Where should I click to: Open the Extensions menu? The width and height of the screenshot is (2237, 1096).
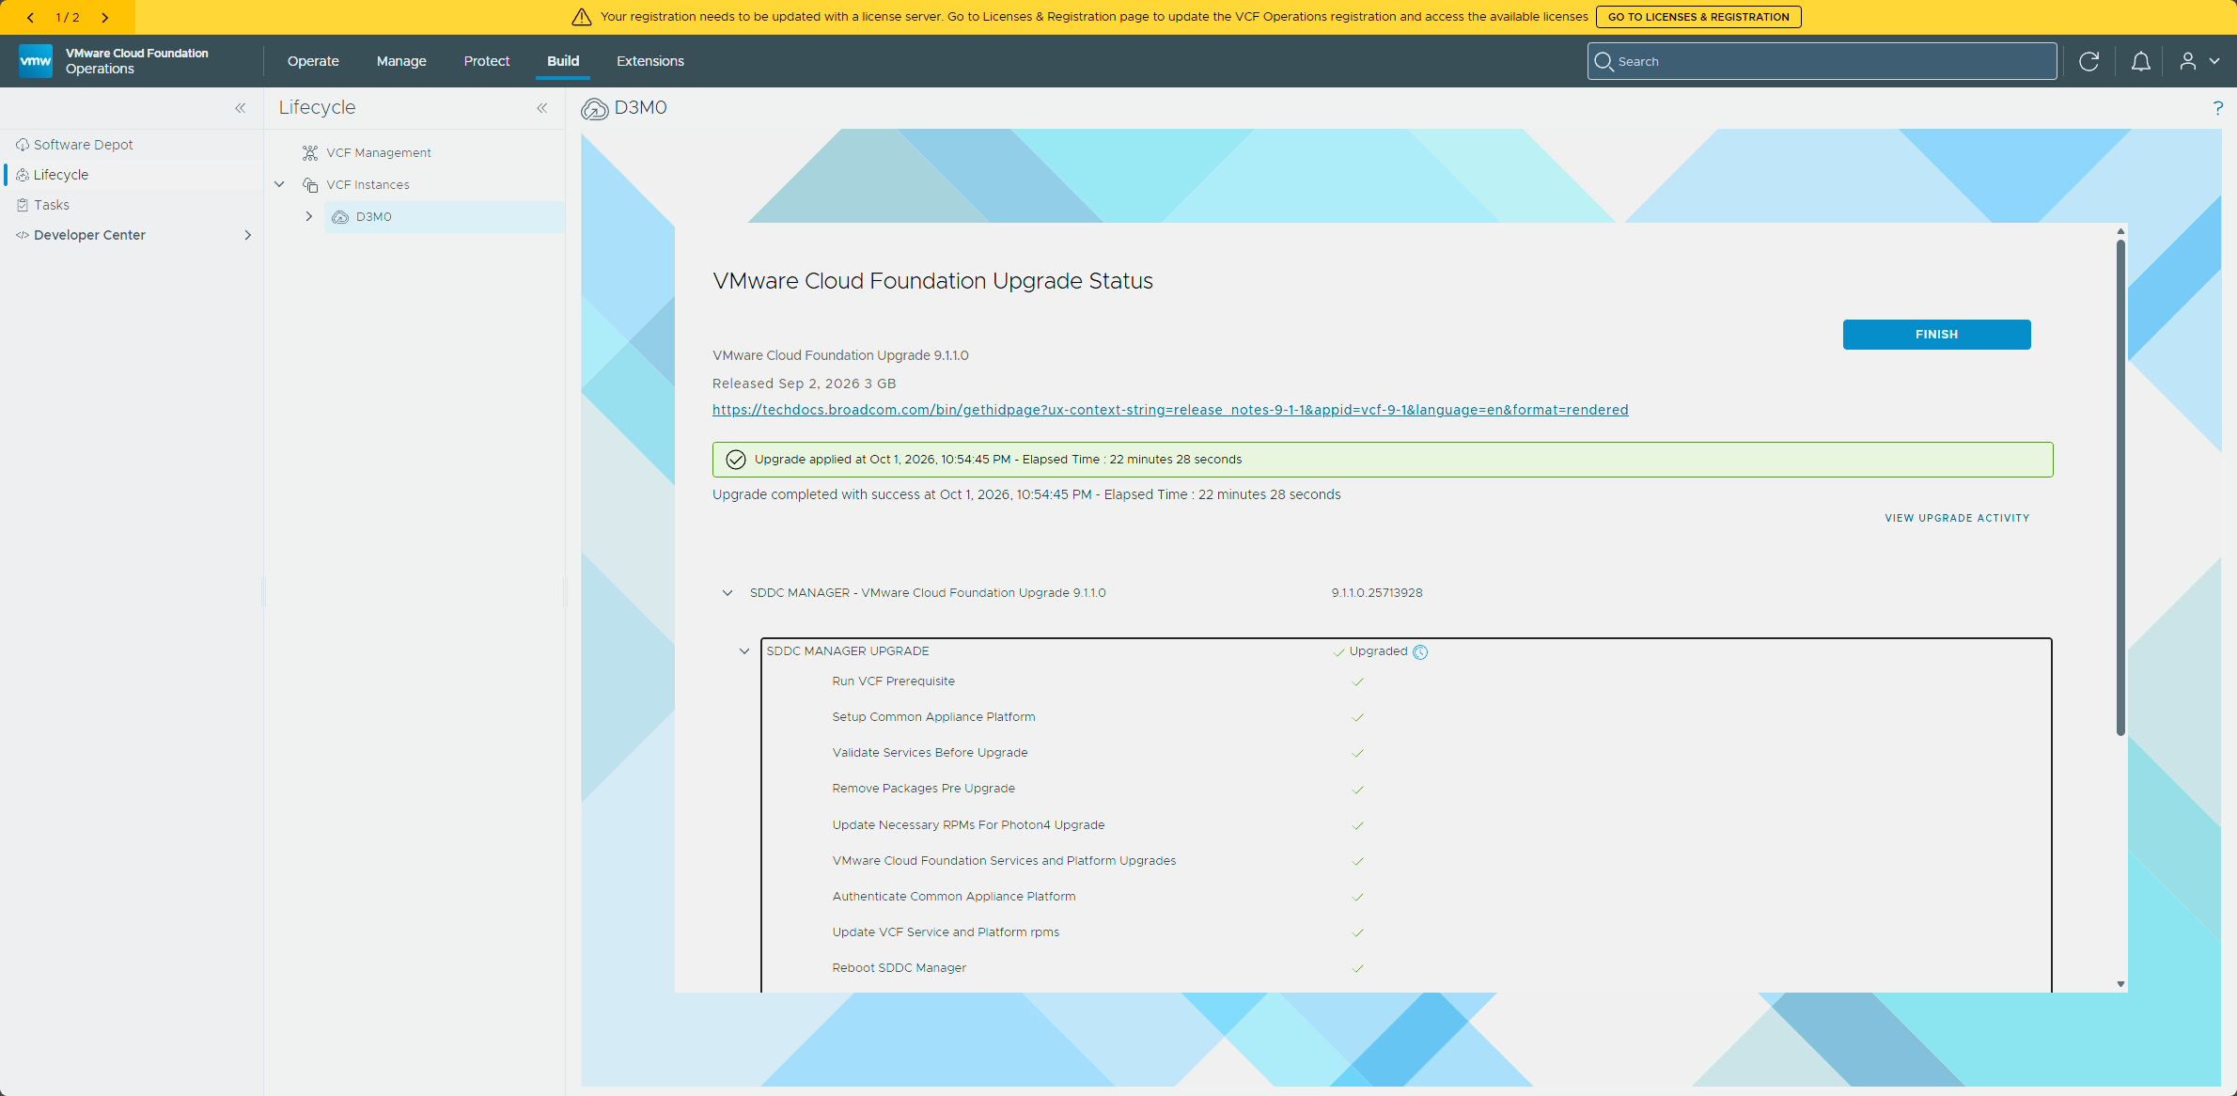pyautogui.click(x=650, y=61)
